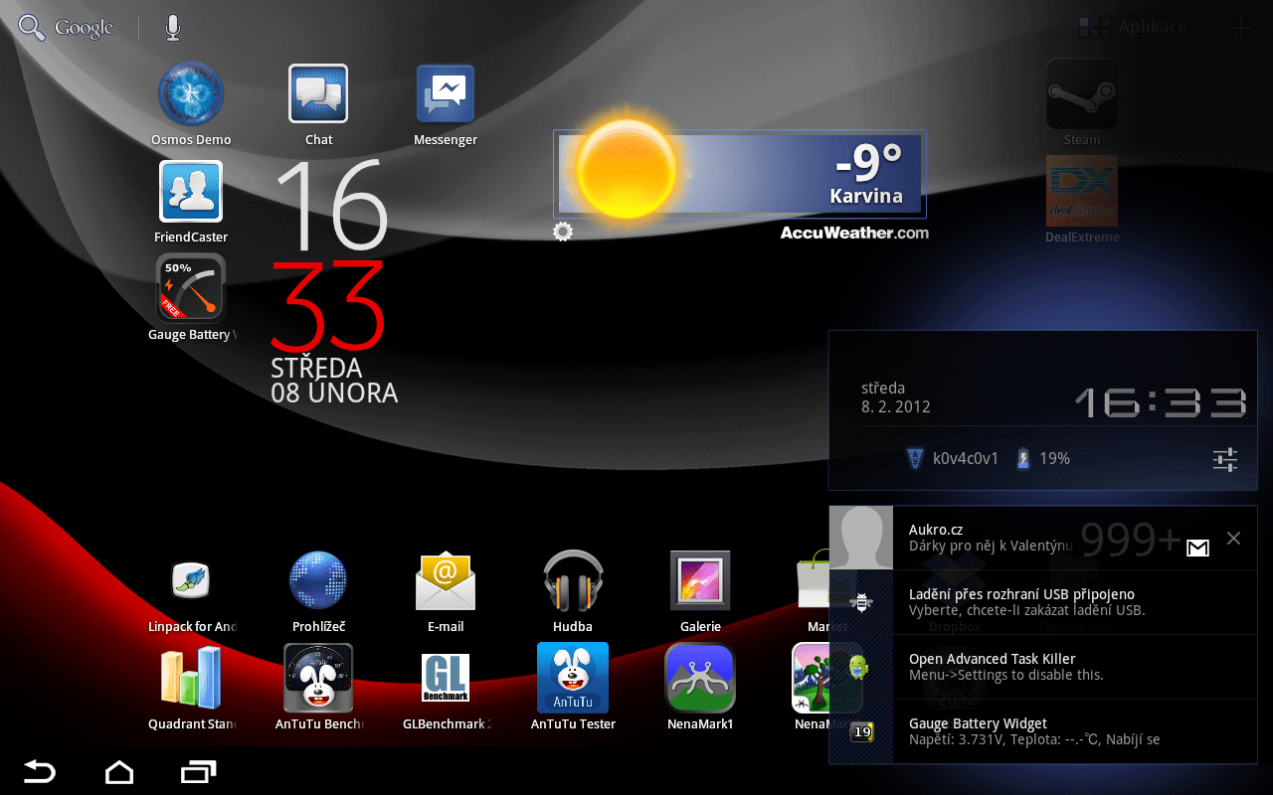Open the USB debugging notification

pyautogui.click(x=1043, y=602)
